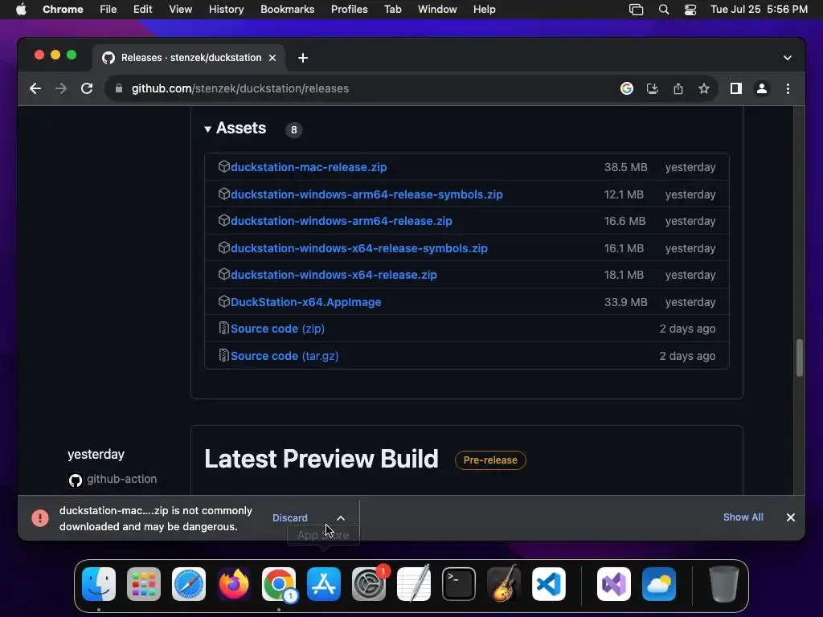Click file-zip icon beside Source code (tar.gz)
This screenshot has width=823, height=617.
[224, 356]
